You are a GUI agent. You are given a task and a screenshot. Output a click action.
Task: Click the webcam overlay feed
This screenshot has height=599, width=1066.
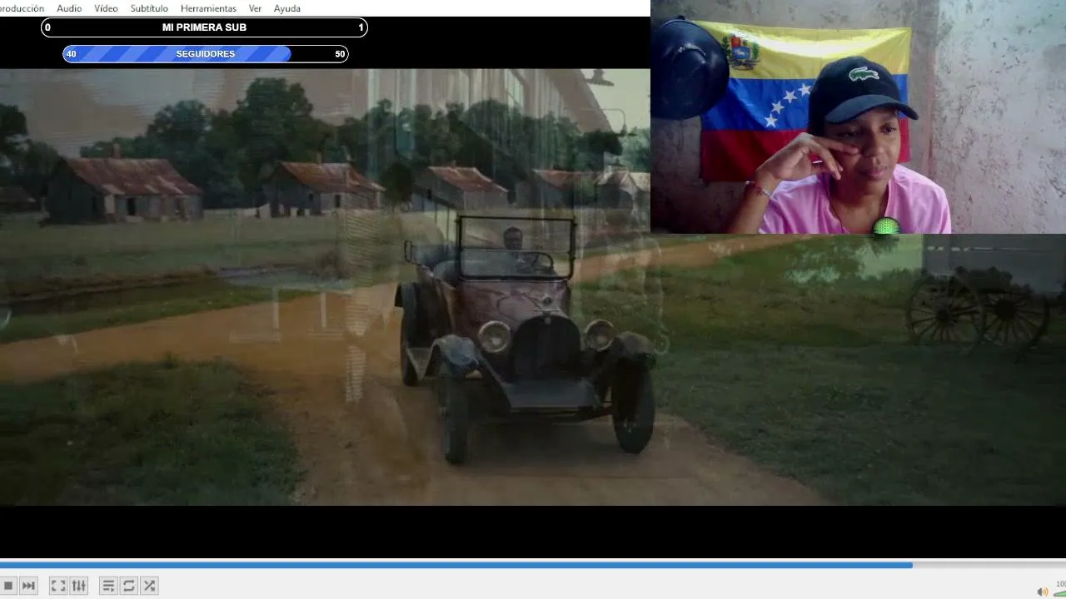(x=858, y=117)
